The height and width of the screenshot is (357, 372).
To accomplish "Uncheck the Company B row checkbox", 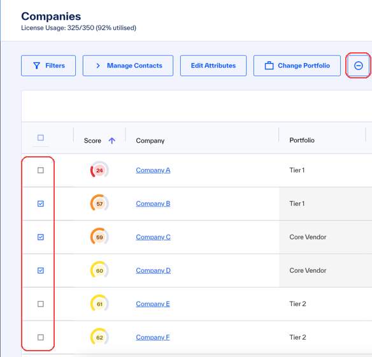I will (41, 203).
